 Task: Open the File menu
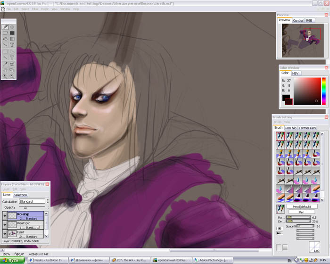(x=8, y=9)
